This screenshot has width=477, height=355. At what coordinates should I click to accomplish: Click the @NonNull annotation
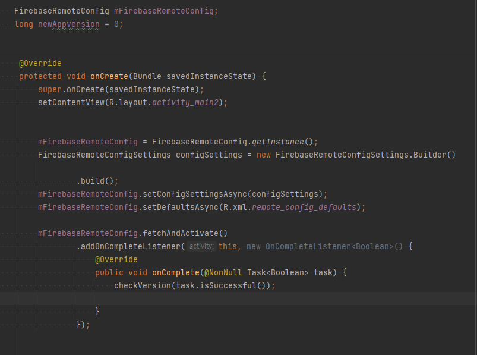coord(223,273)
